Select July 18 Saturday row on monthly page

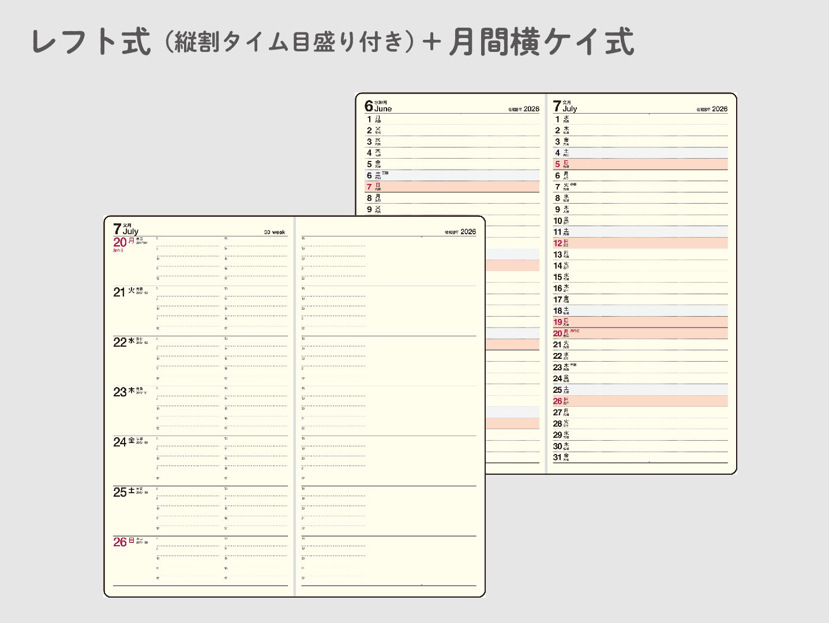click(x=640, y=311)
